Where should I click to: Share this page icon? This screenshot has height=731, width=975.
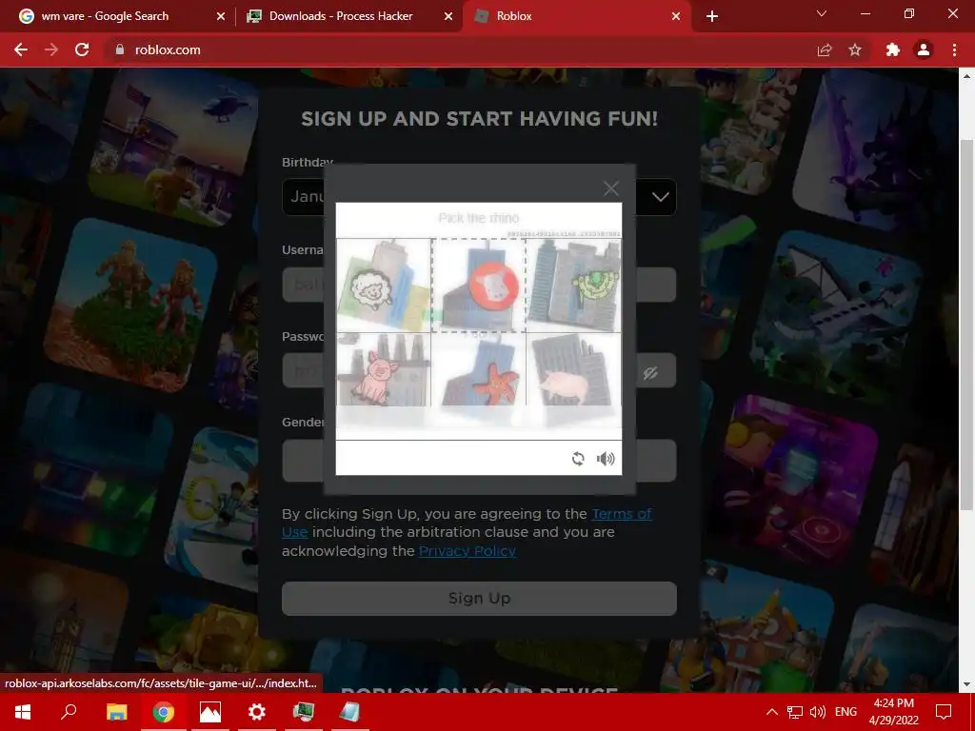point(825,49)
